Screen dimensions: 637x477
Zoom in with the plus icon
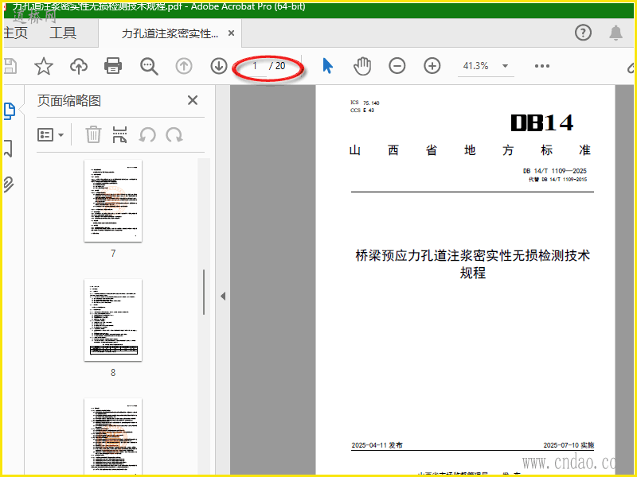coord(432,66)
